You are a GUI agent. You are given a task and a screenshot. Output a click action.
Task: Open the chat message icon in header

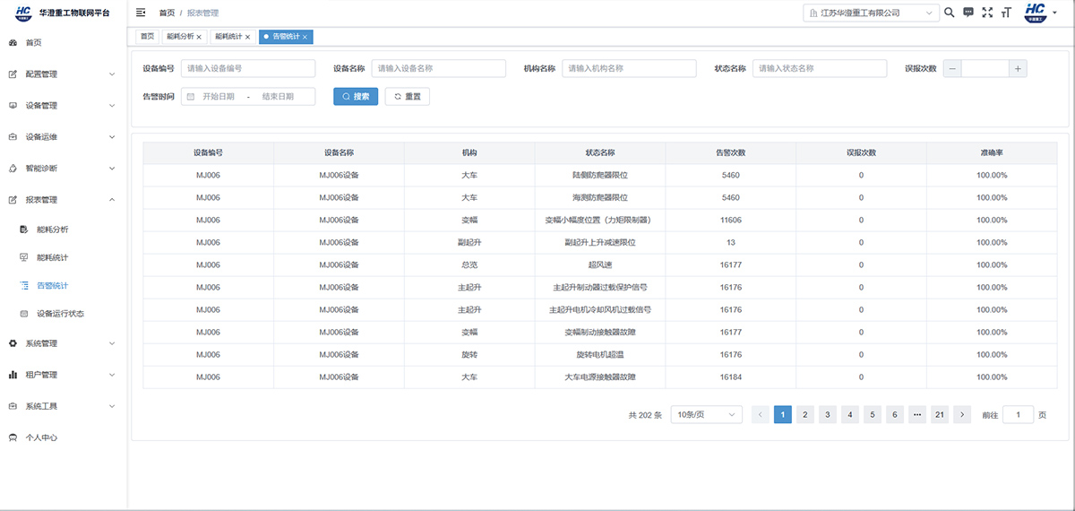point(968,13)
